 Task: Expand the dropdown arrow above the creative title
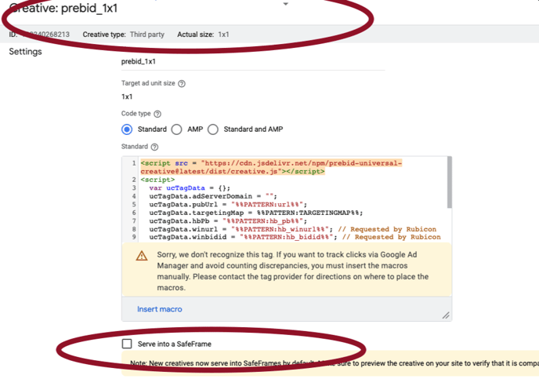(x=285, y=4)
